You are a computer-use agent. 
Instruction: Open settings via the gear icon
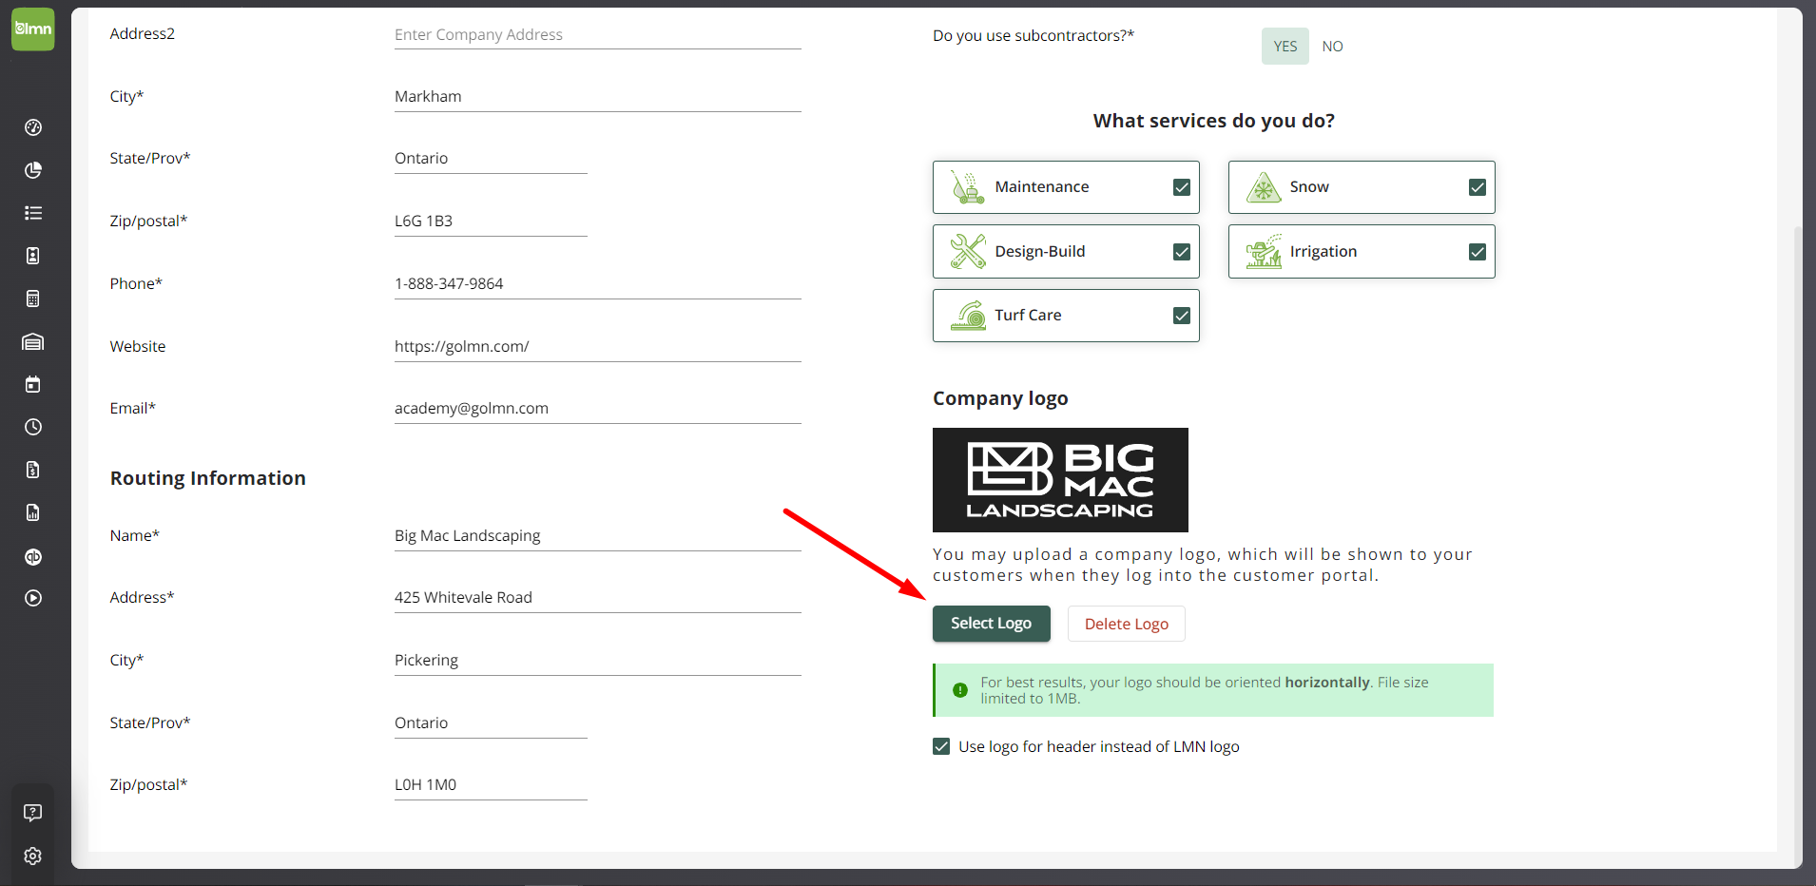click(33, 856)
